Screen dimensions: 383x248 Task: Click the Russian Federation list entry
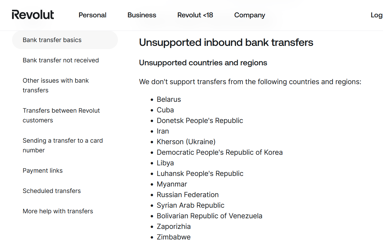coord(188,195)
